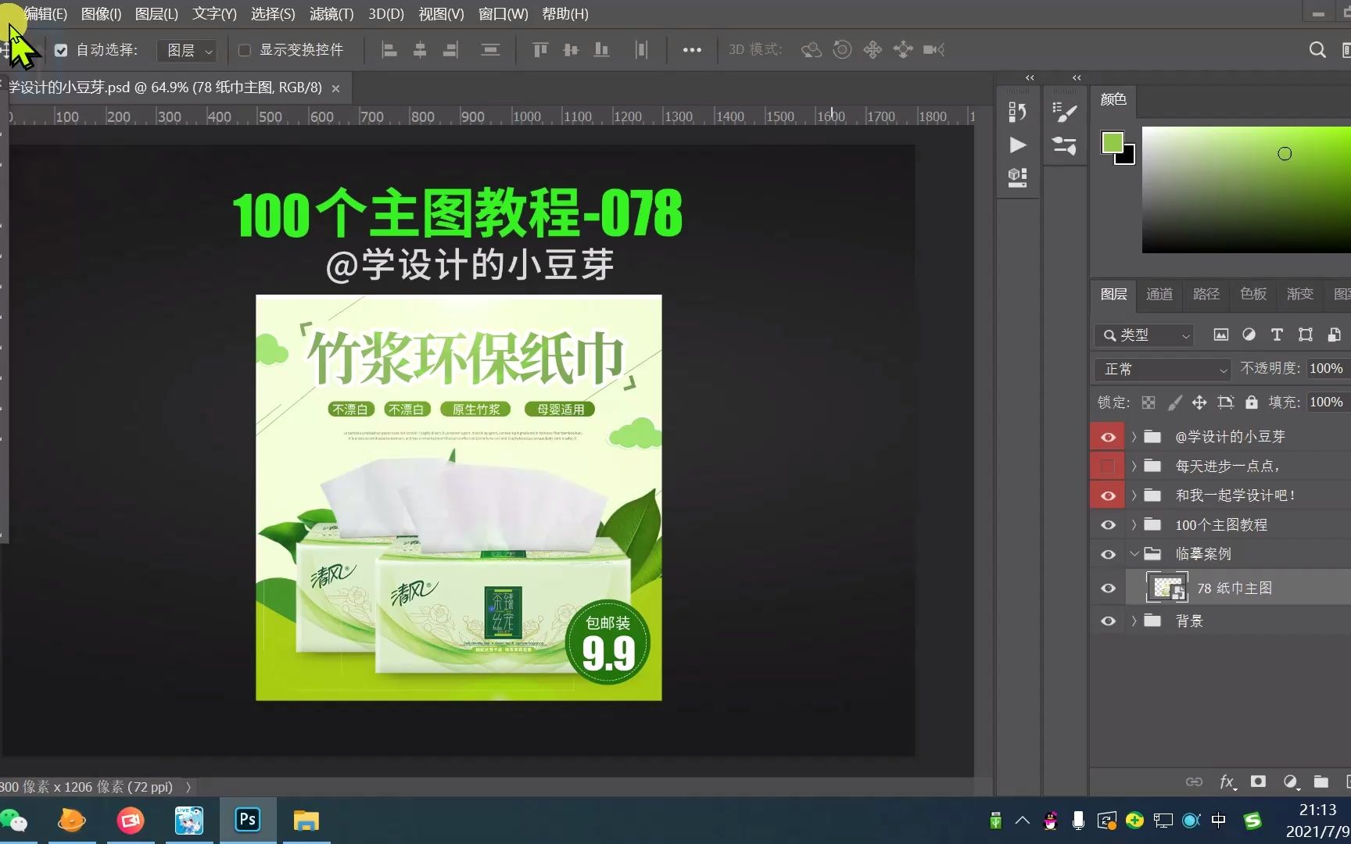
Task: Show the 每天进步一点点 group visibility
Action: click(x=1108, y=467)
